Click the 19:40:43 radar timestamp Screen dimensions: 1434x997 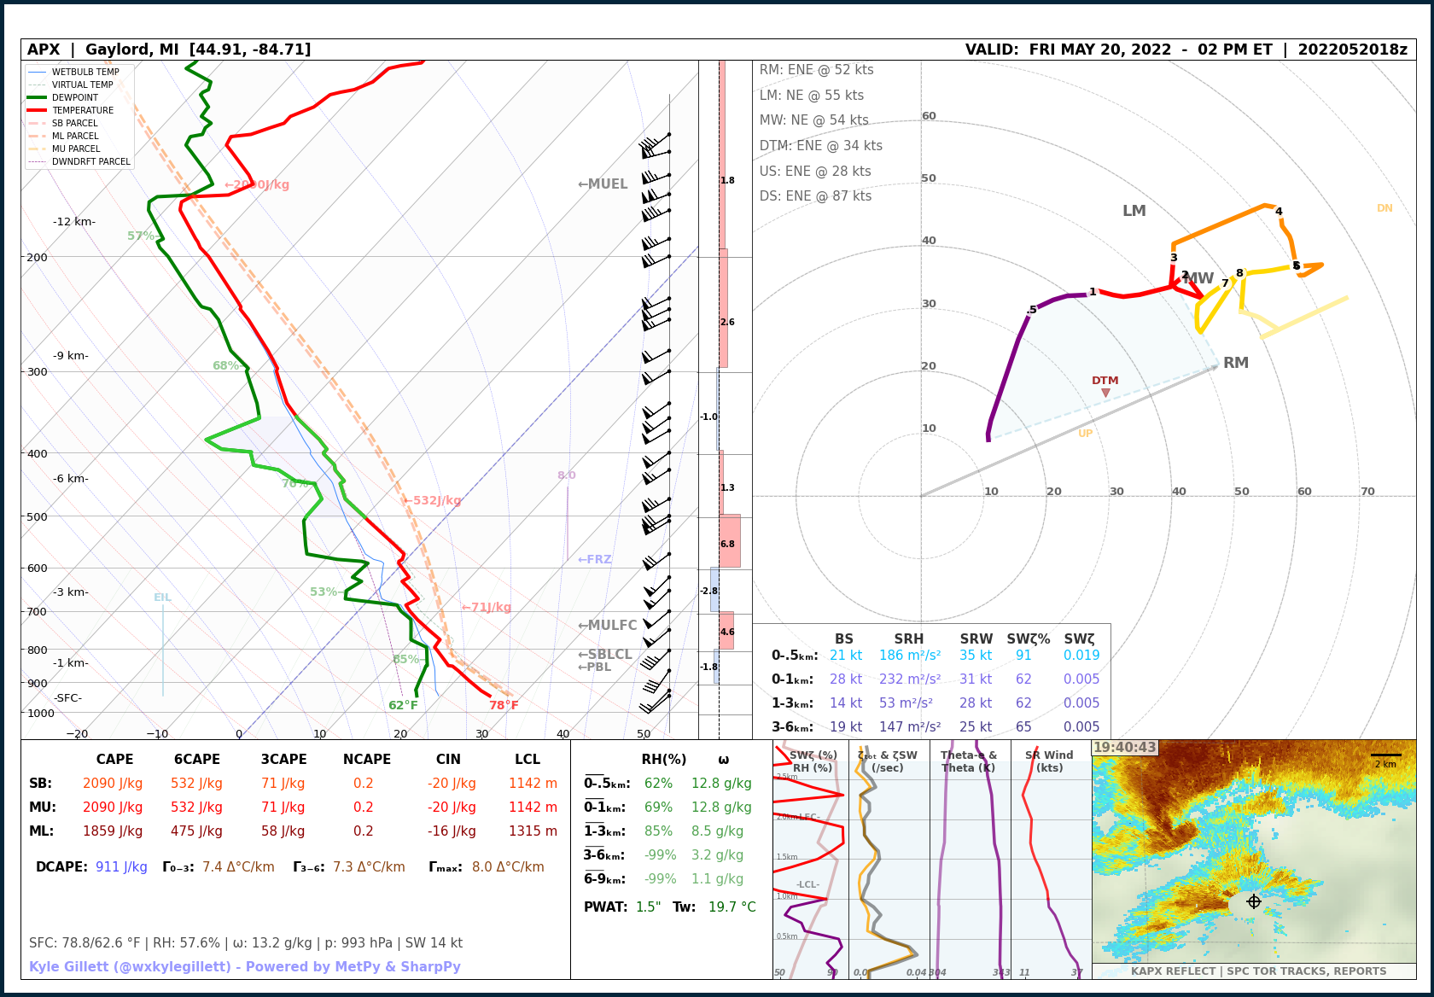tap(1124, 748)
